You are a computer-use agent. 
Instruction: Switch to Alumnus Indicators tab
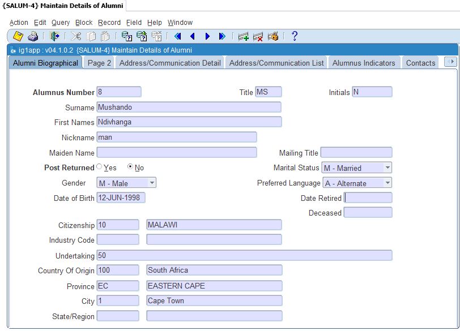pyautogui.click(x=364, y=63)
